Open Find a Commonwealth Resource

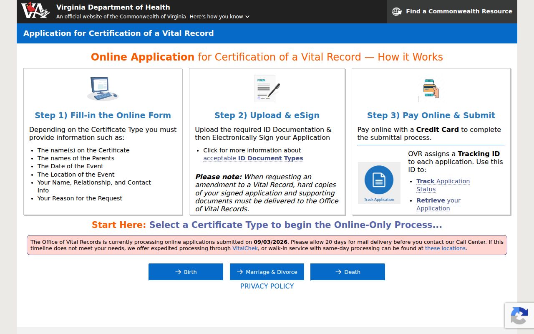tap(452, 12)
